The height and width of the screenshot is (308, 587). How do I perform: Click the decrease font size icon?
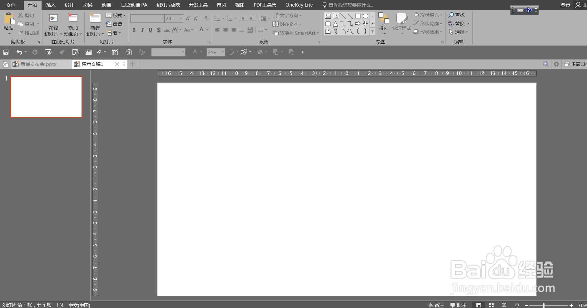coord(196,19)
